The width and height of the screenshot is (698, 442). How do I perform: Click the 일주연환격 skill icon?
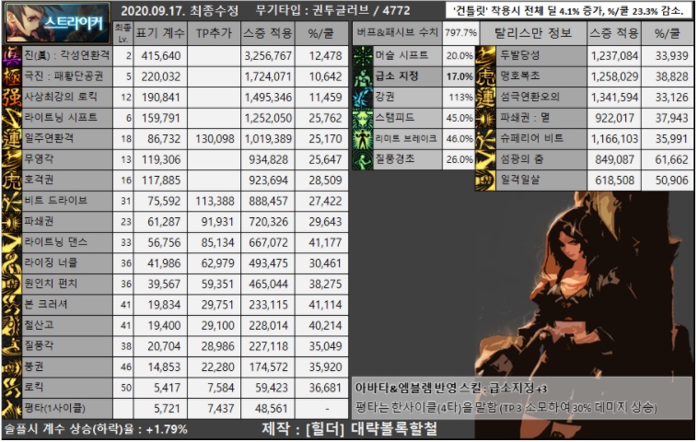click(12, 139)
